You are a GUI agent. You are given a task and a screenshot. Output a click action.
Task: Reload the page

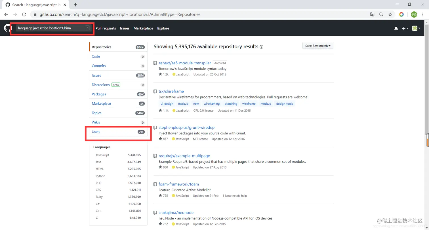[24, 14]
